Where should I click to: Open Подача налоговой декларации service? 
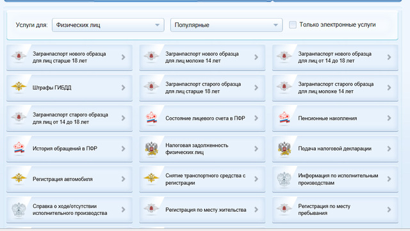(x=335, y=149)
